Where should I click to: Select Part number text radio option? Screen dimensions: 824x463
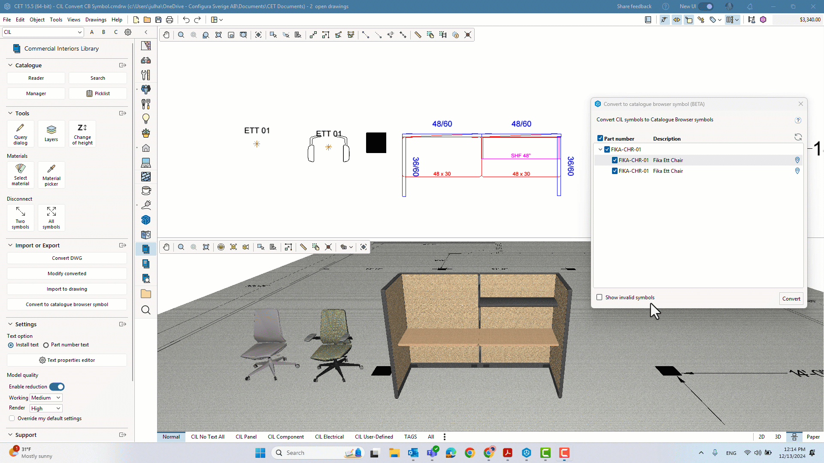click(46, 345)
